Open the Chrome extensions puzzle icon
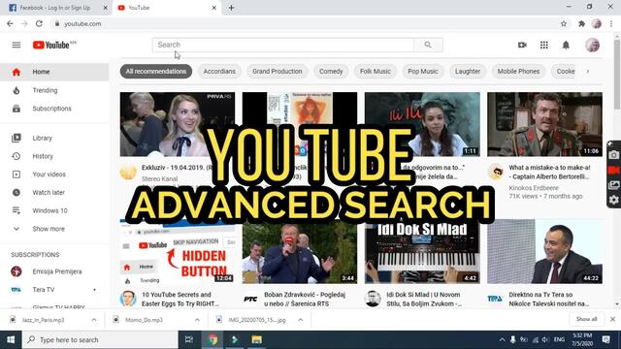The height and width of the screenshot is (349, 621). pos(581,23)
